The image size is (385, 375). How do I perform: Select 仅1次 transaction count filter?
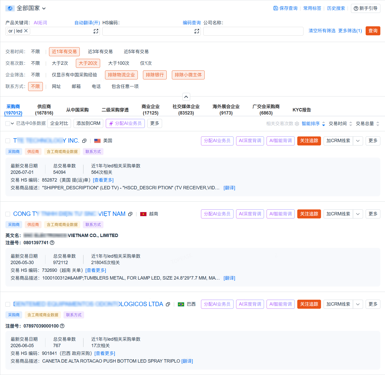146,63
